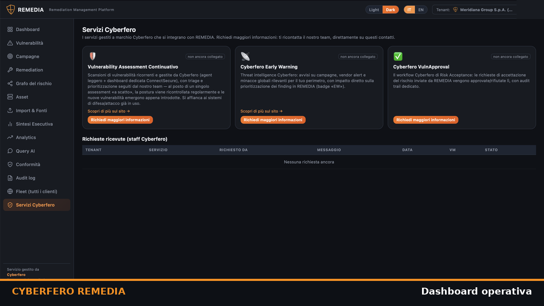The width and height of the screenshot is (544, 306).
Task: Click the STATO column header
Action: (491, 150)
